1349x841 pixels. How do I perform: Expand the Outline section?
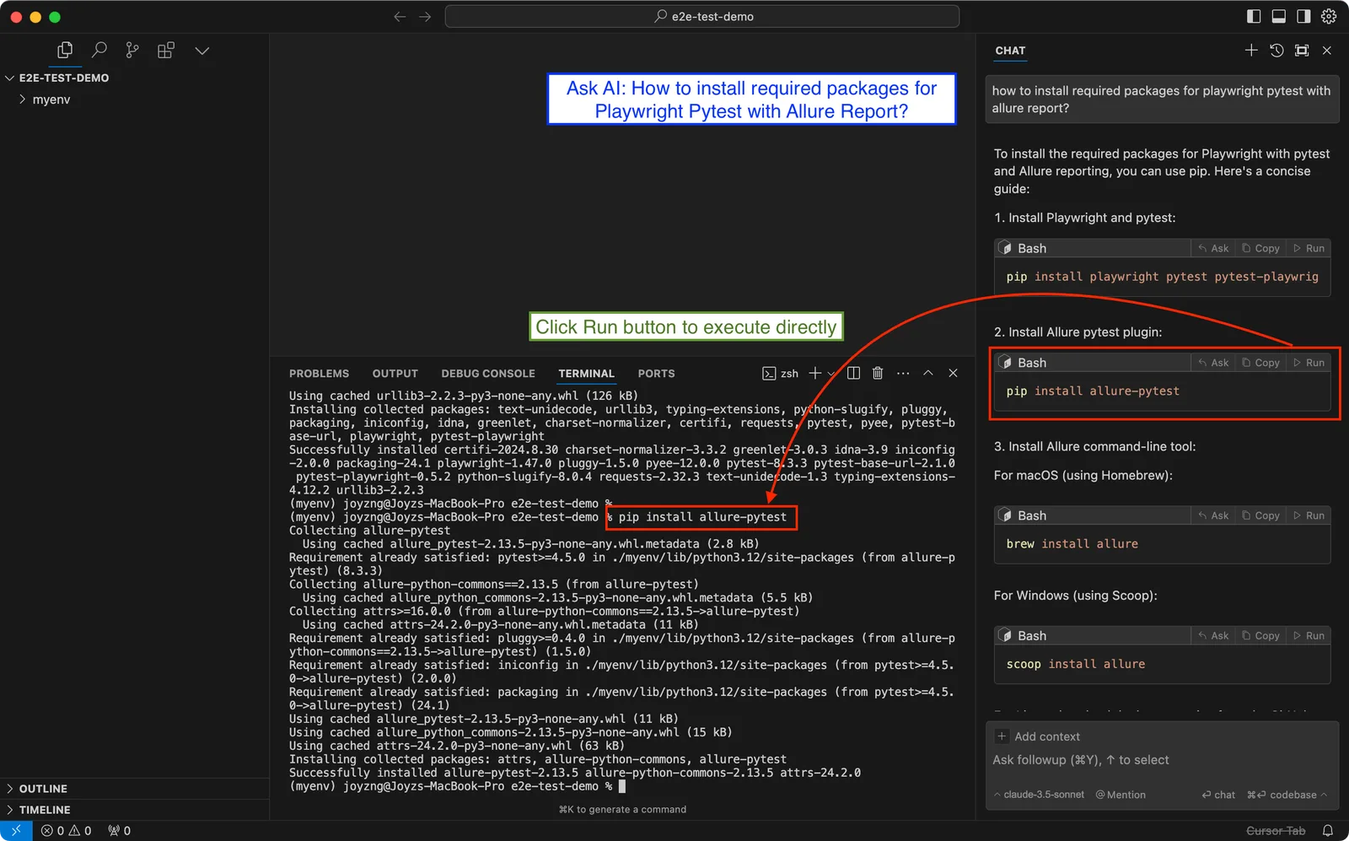coord(43,789)
